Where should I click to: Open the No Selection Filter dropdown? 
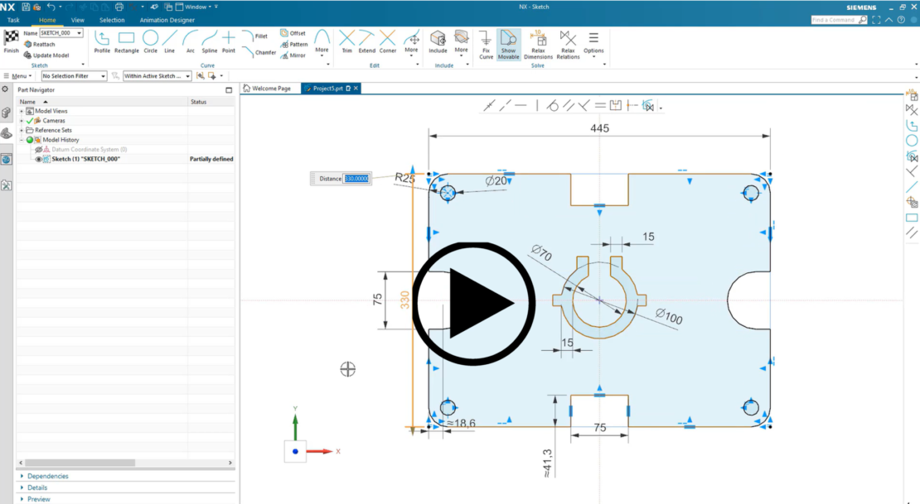point(74,76)
